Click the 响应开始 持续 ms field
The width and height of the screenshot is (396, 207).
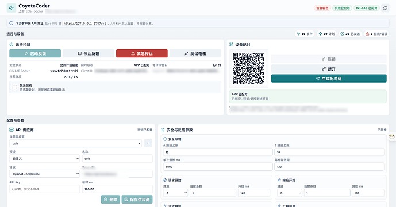pyautogui.click(x=368, y=193)
